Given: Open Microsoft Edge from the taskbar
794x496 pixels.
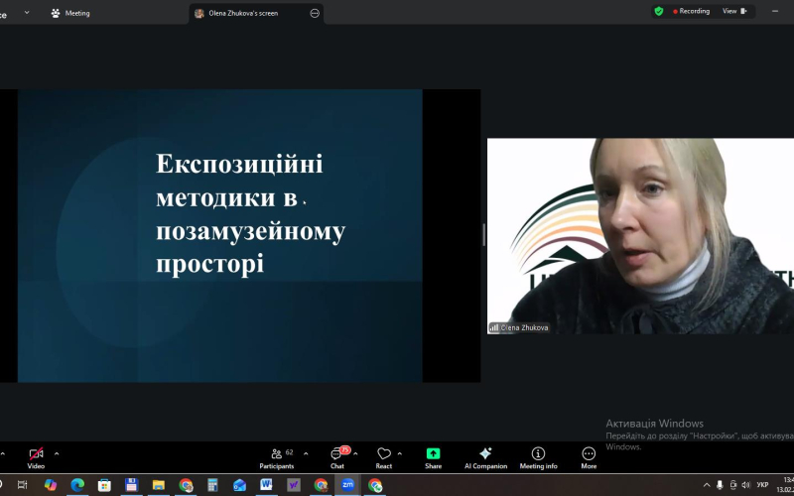Looking at the screenshot, I should click(77, 485).
